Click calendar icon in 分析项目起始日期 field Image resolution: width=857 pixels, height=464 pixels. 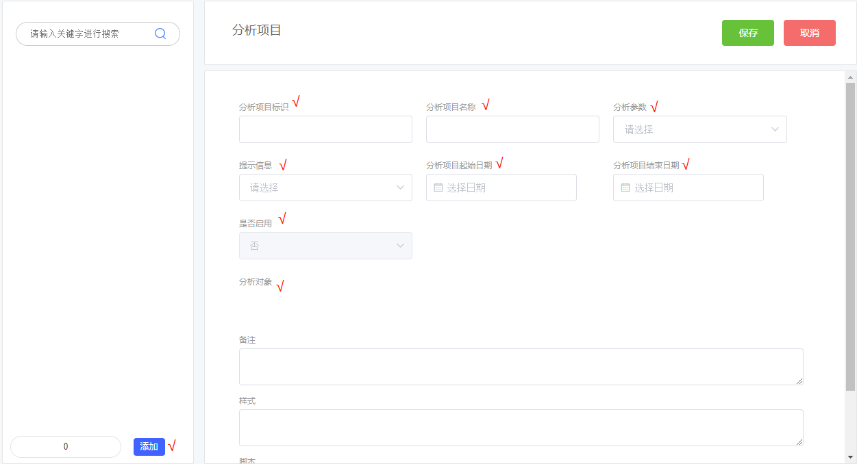tap(438, 188)
